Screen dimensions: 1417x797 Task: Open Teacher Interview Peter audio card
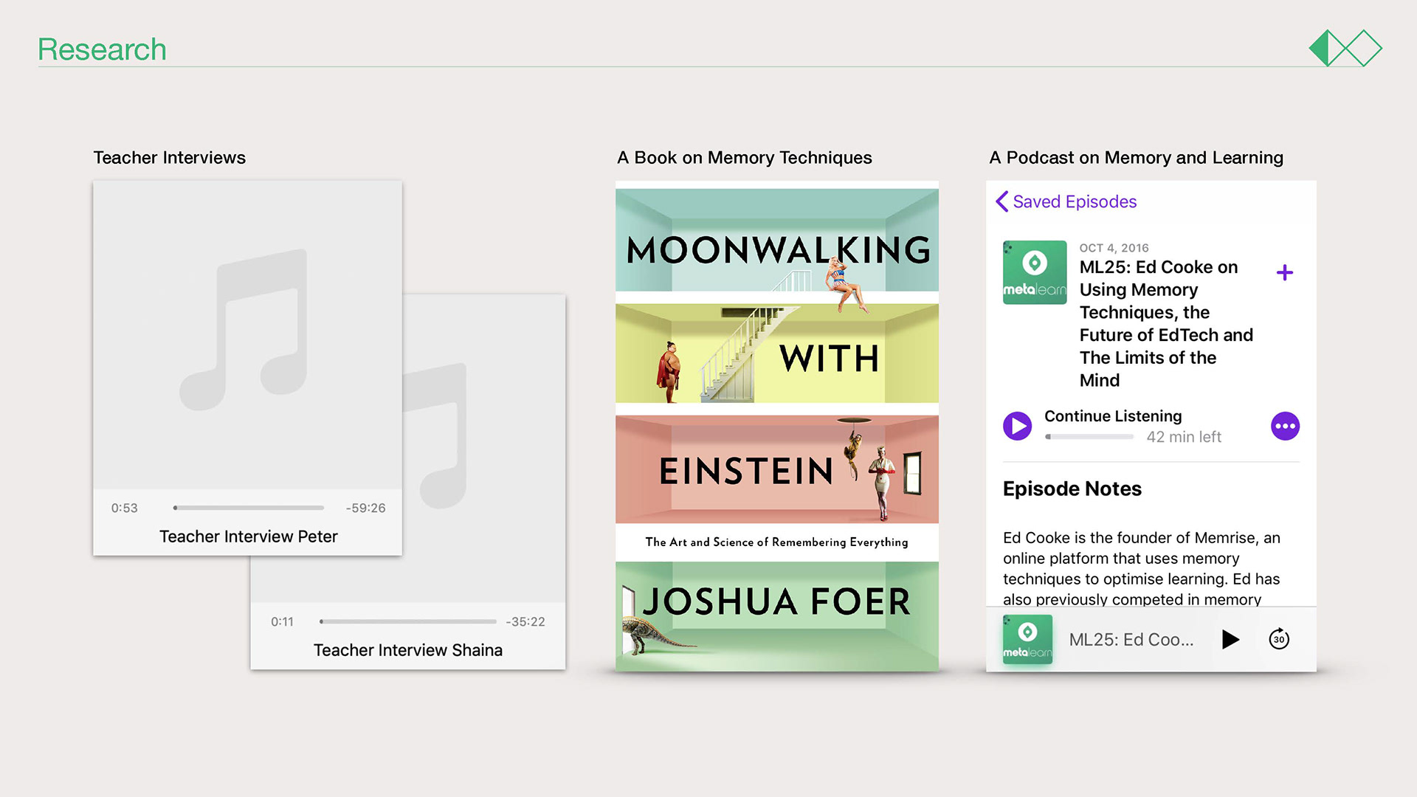[x=247, y=368]
